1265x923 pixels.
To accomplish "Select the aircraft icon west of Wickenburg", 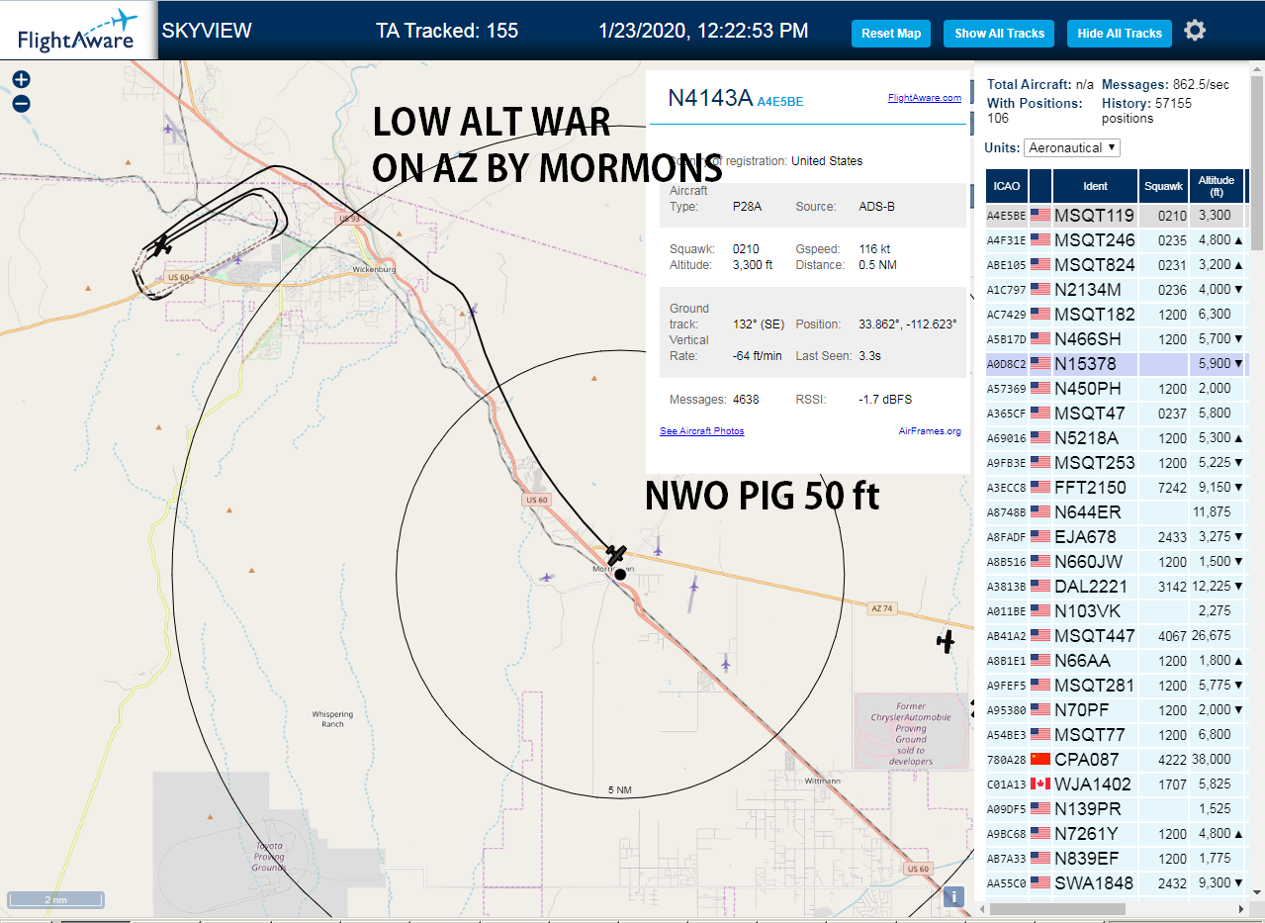I will [161, 244].
